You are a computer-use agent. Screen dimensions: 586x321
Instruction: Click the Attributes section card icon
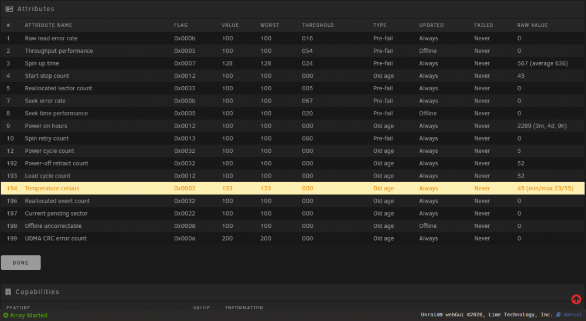(x=9, y=9)
